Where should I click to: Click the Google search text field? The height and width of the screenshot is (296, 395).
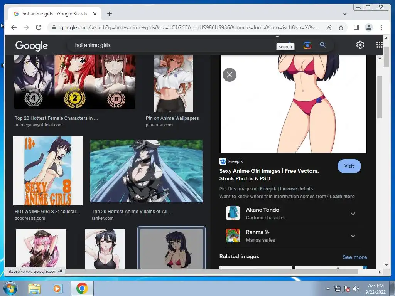pos(174,45)
